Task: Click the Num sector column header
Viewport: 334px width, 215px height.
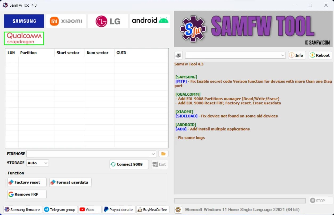Action: tap(100, 53)
